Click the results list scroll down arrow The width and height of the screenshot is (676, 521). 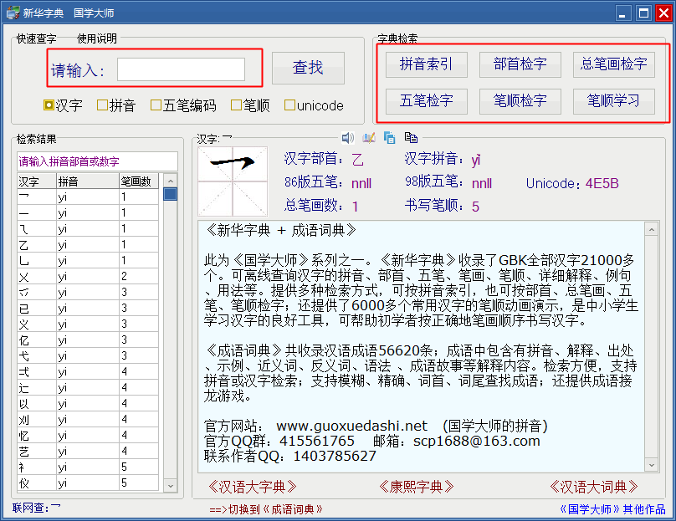171,485
